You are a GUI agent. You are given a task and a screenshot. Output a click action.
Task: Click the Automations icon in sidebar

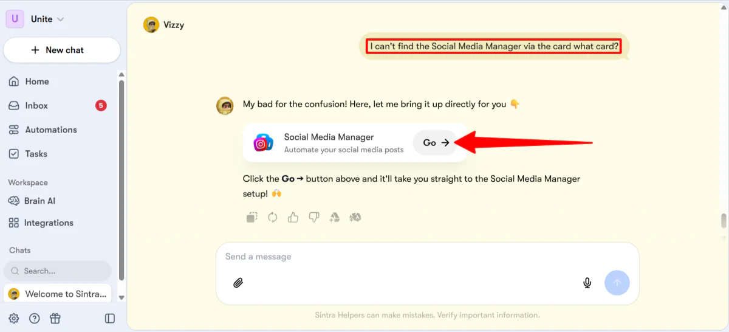[x=14, y=130]
